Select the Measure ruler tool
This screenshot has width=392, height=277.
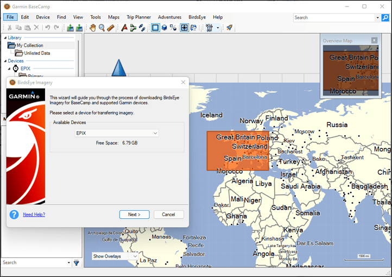click(x=111, y=28)
